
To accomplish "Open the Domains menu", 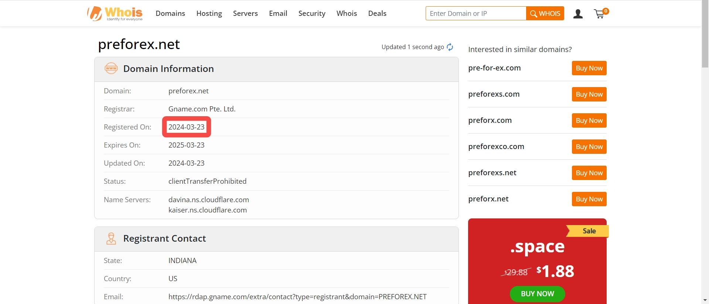I will tap(170, 13).
